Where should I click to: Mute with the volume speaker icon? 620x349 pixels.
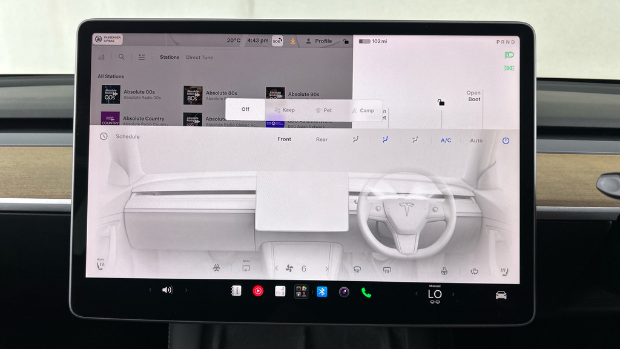pyautogui.click(x=167, y=290)
